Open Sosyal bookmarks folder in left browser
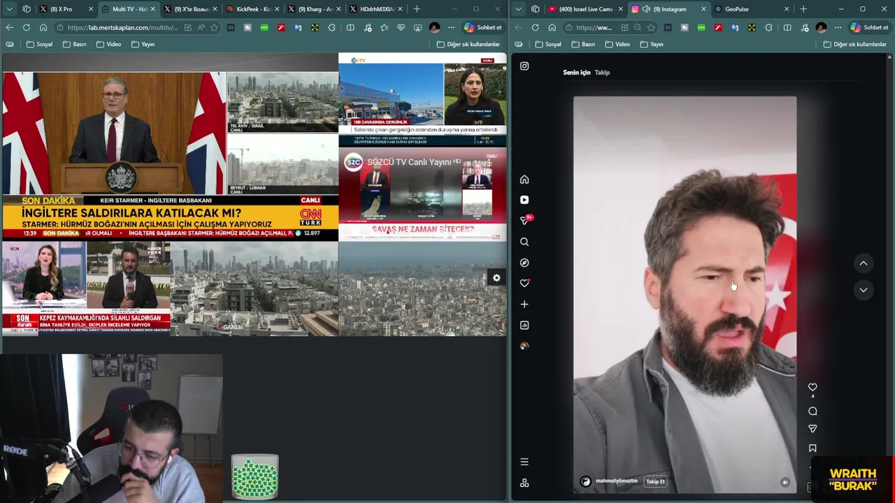The width and height of the screenshot is (895, 503). point(39,44)
